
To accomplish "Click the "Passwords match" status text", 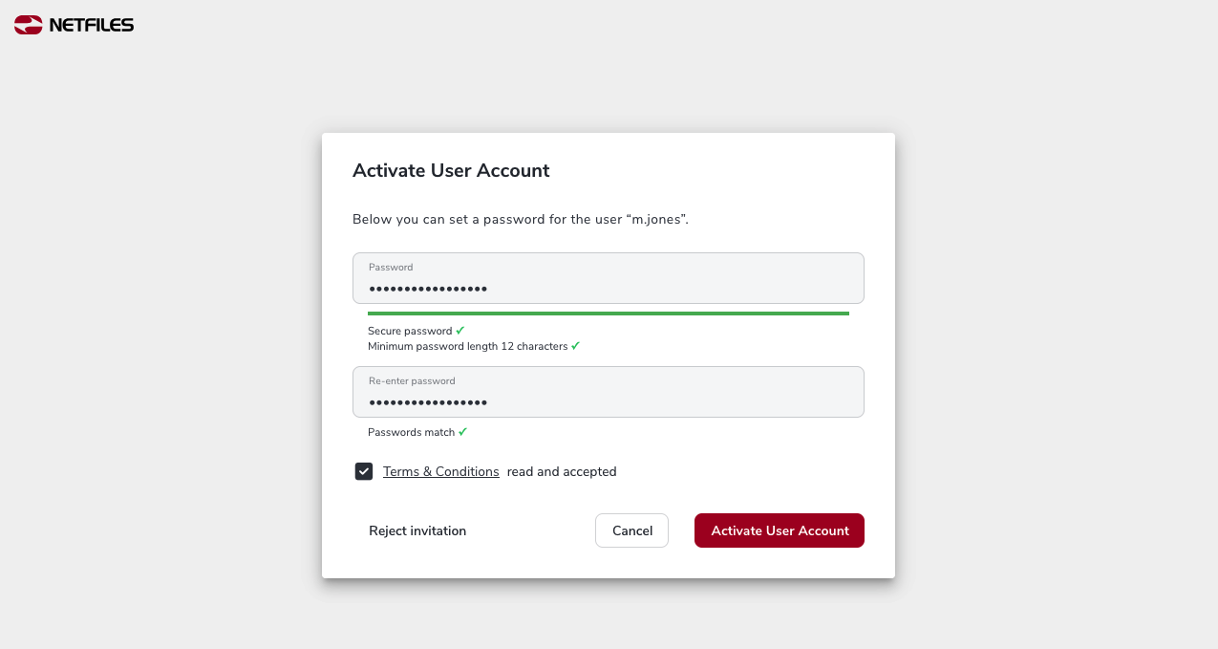I will [x=412, y=432].
